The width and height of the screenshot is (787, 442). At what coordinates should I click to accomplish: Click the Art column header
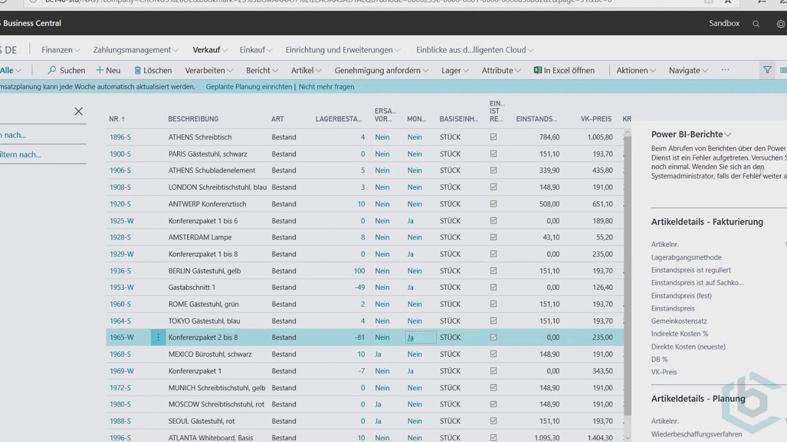pyautogui.click(x=278, y=118)
